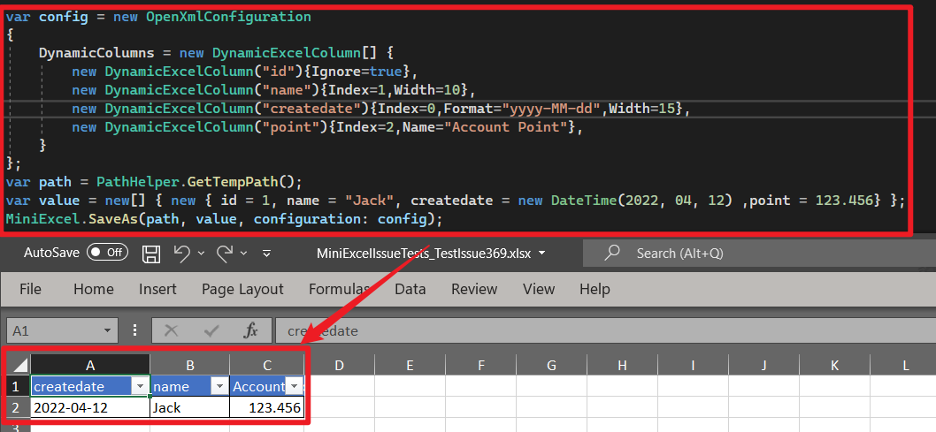The image size is (936, 432).
Task: Click in the Search box
Action: [x=752, y=254]
